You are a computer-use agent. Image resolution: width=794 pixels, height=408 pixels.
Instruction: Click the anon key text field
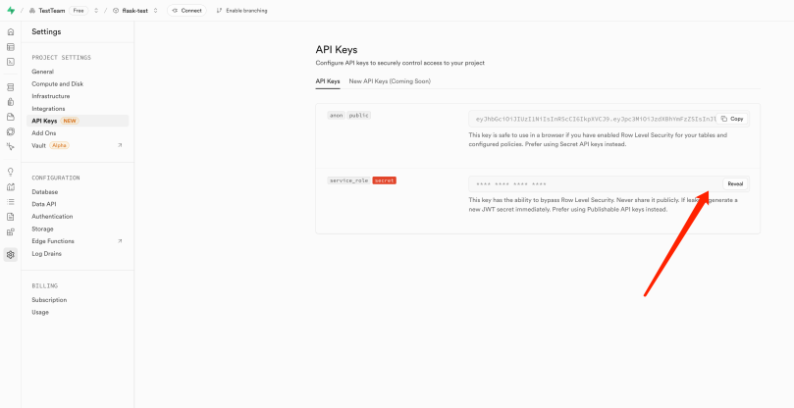tap(594, 119)
